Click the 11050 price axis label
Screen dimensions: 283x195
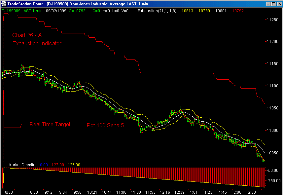[272, 108]
